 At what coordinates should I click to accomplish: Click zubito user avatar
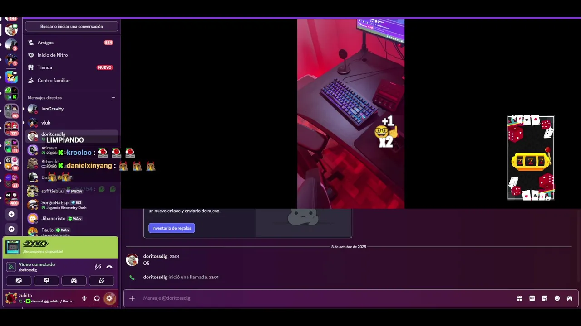(x=11, y=298)
